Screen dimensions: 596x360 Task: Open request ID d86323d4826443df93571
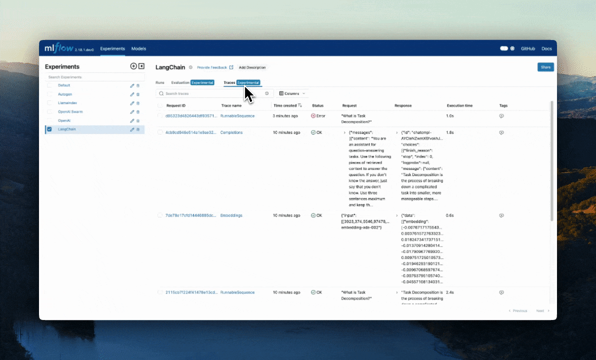[191, 116]
